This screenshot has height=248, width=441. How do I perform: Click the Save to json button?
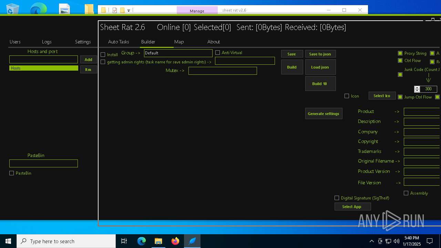320,54
